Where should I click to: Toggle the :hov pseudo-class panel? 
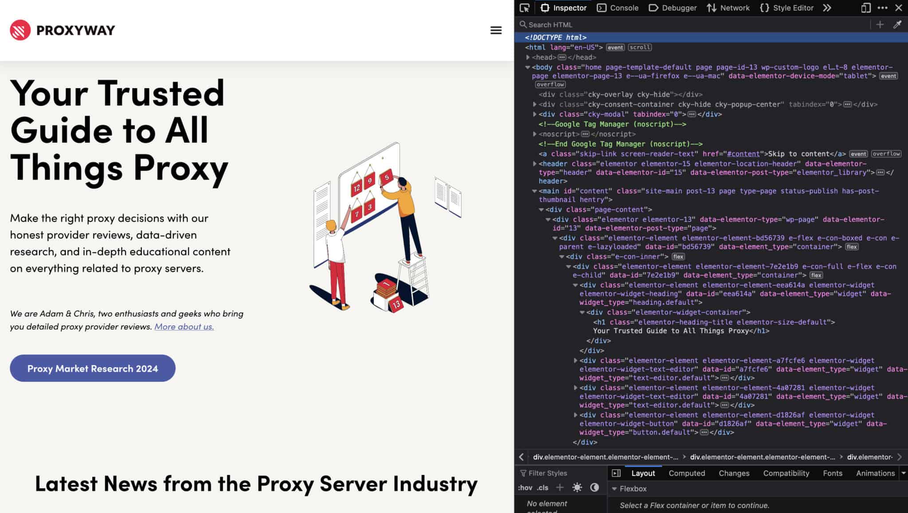[x=526, y=487]
